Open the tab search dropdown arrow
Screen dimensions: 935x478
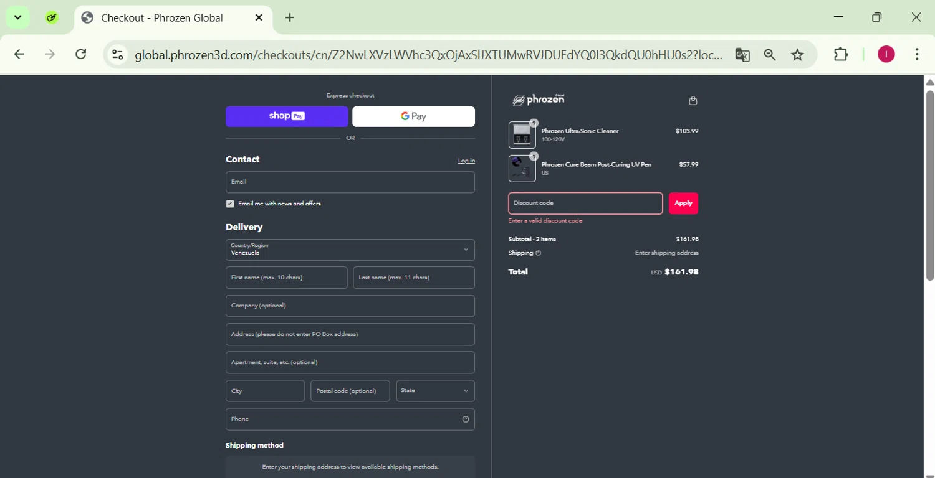[17, 17]
